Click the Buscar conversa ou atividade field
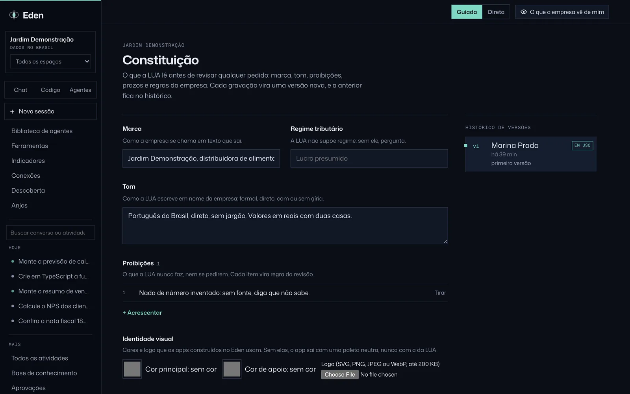This screenshot has width=630, height=394. 50,232
